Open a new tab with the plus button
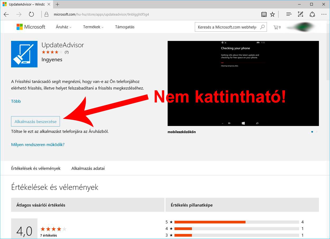 pyautogui.click(x=58, y=4)
